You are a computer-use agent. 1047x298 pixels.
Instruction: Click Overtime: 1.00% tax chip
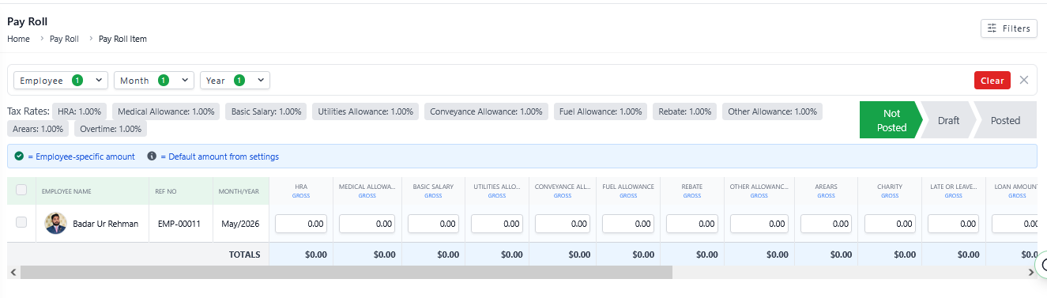[x=111, y=129]
